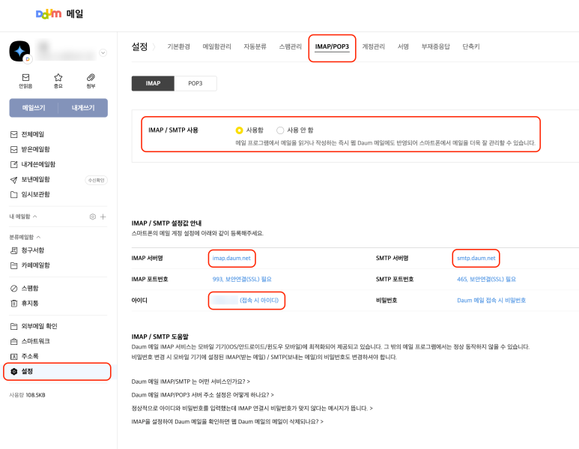Open help: 비밀번호가 맞지 않다는 메시지
Image resolution: width=579 pixels, height=449 pixels.
pos(252,409)
